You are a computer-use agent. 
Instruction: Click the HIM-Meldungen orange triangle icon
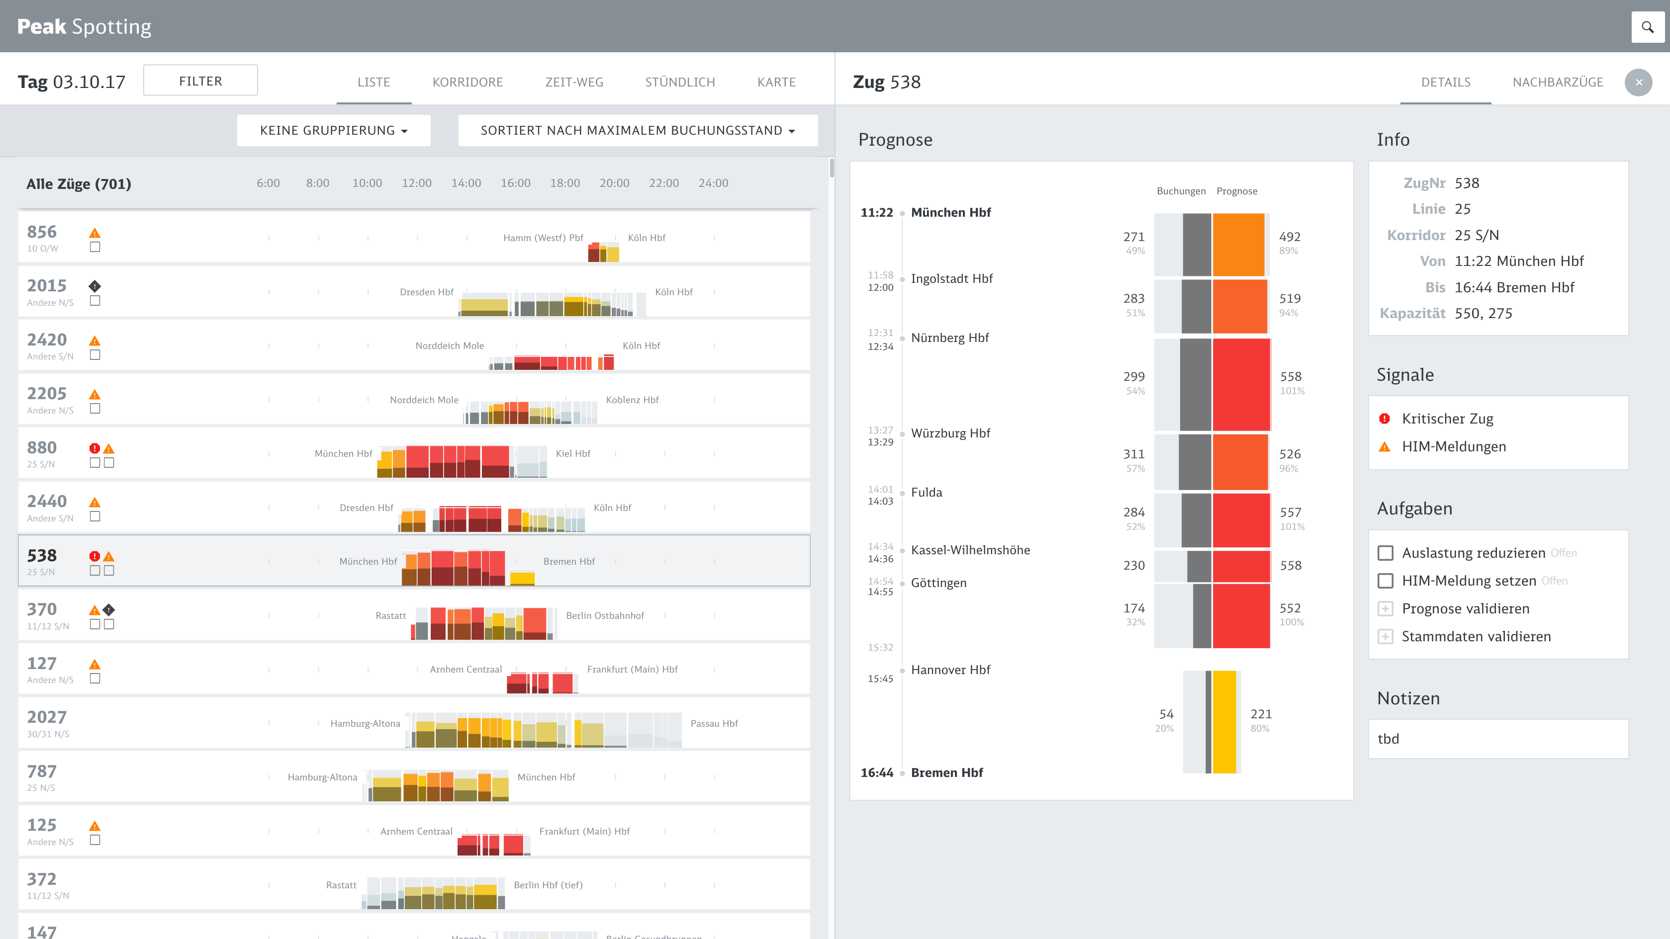coord(1385,447)
